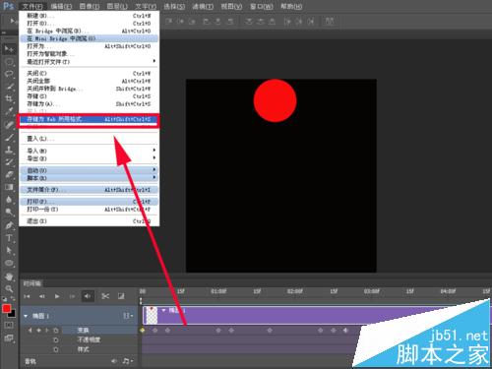Step to previous frame in timeline
This screenshot has width=492, height=369.
(x=42, y=296)
